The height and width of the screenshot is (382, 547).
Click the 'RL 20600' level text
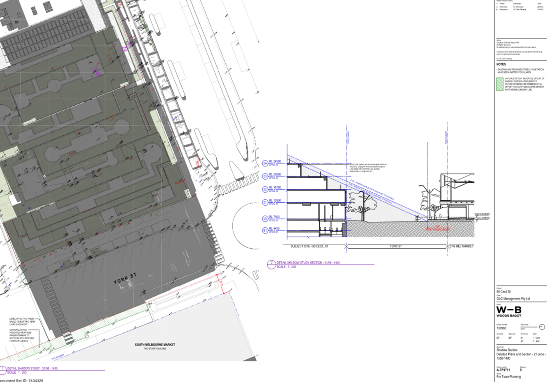(x=275, y=174)
